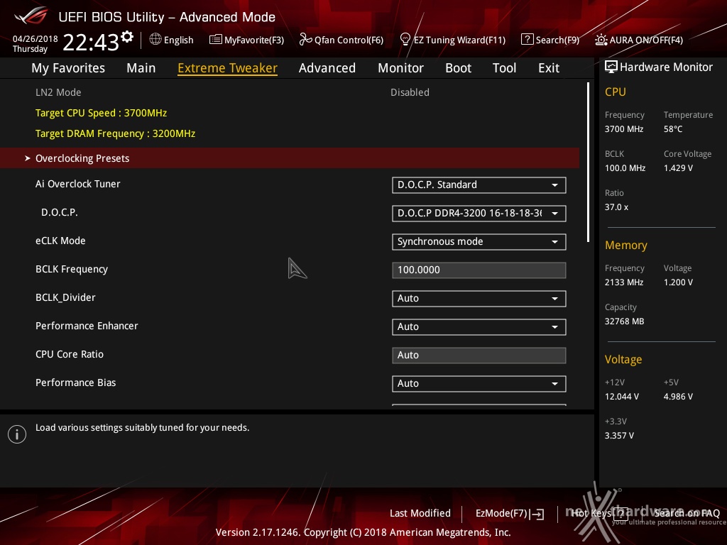Open the Ai Overclock Tuner dropdown

click(479, 185)
